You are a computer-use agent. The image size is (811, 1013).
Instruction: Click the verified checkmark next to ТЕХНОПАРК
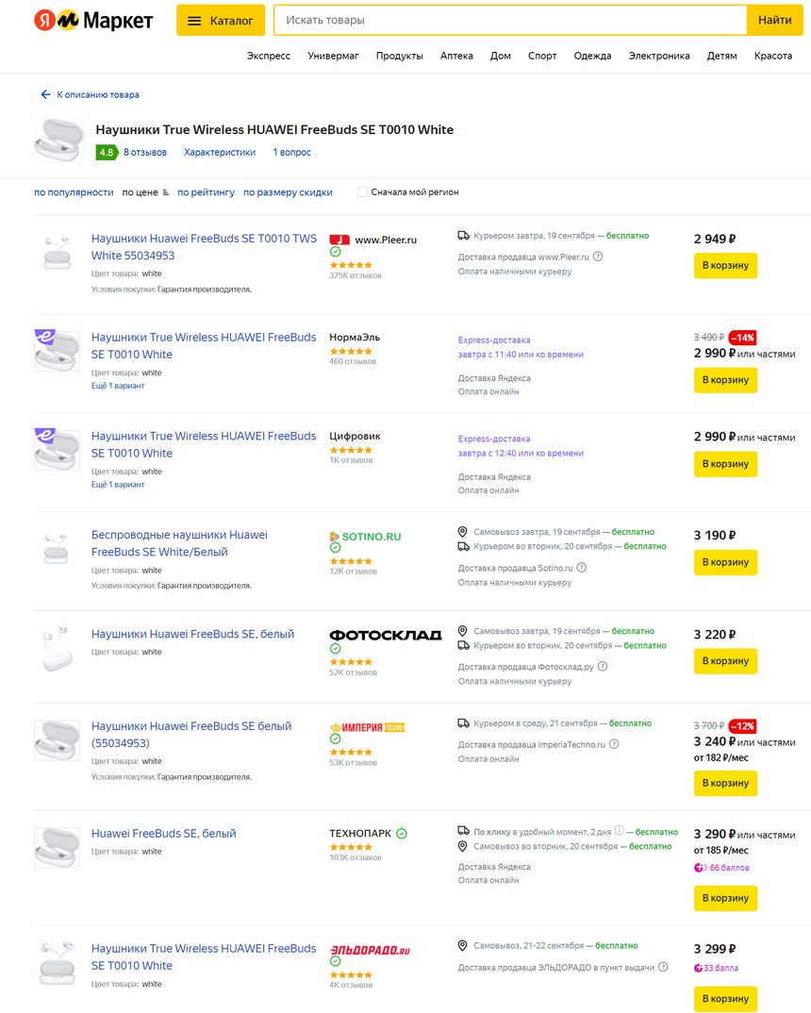(402, 834)
